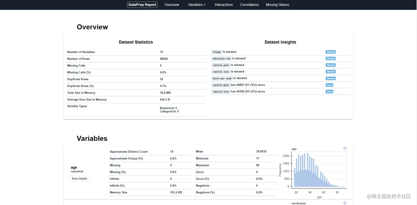Click the Skewed badge for education-num
This screenshot has width=417, height=205.
331,58
